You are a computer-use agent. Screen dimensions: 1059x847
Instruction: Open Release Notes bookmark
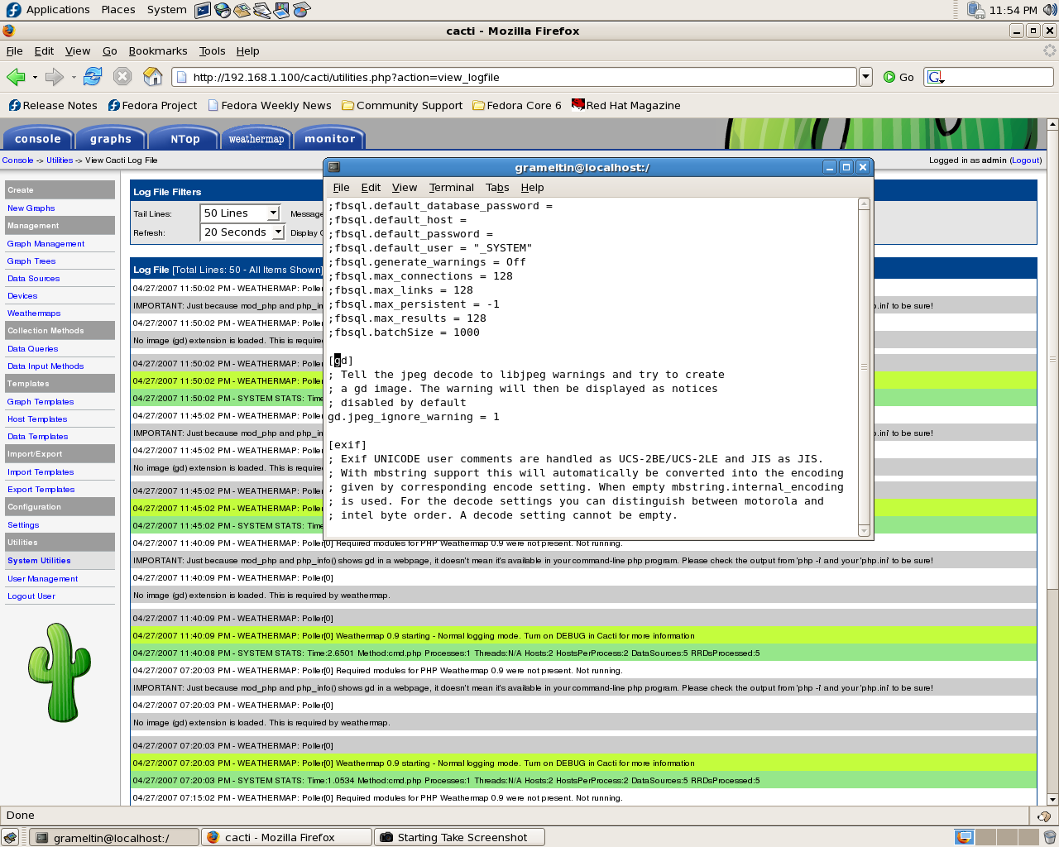(x=53, y=105)
